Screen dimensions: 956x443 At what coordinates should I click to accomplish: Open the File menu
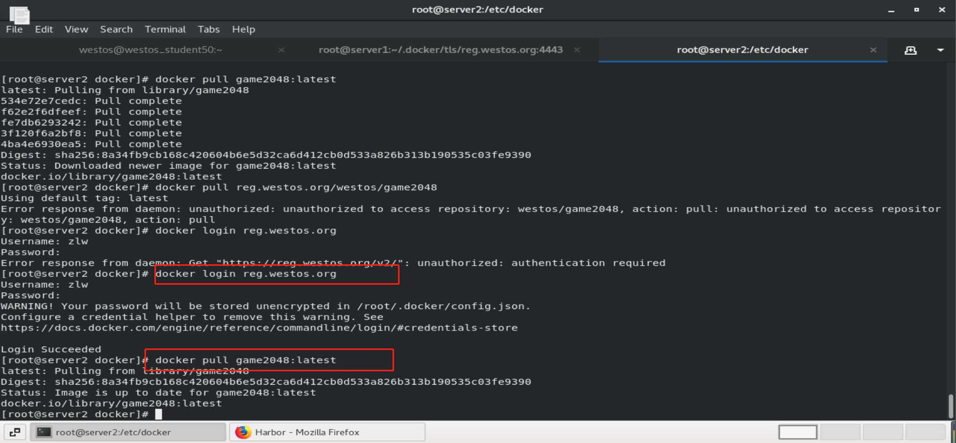(14, 29)
